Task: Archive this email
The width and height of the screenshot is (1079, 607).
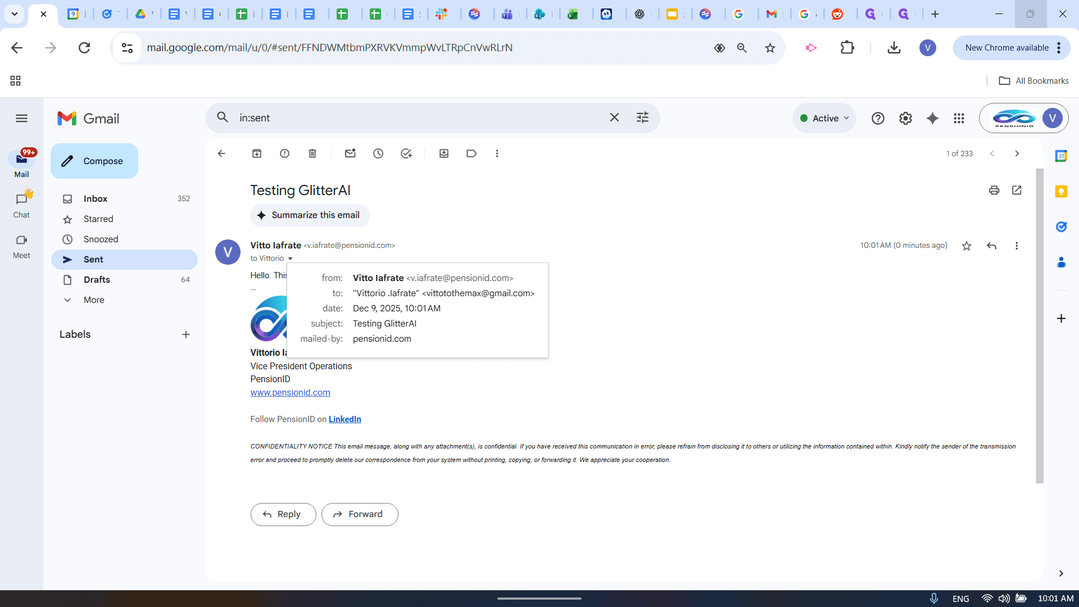Action: pos(257,153)
